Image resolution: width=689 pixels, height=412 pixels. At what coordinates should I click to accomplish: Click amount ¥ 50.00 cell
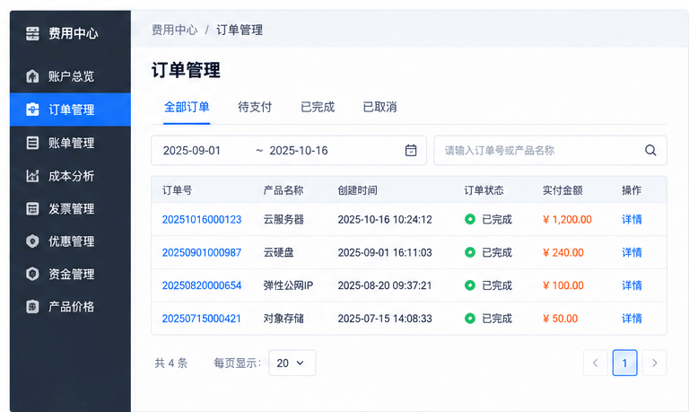tap(560, 319)
